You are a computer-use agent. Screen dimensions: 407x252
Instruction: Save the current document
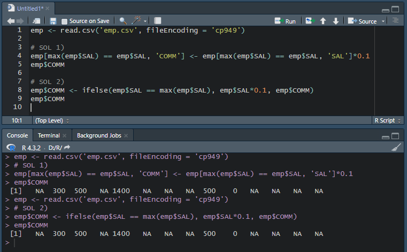pyautogui.click(x=53, y=21)
